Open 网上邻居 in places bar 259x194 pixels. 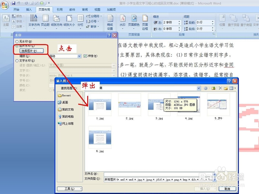pos(66,124)
